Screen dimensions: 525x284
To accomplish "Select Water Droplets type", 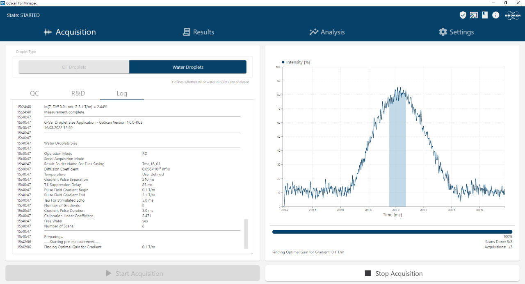I will 188,67.
